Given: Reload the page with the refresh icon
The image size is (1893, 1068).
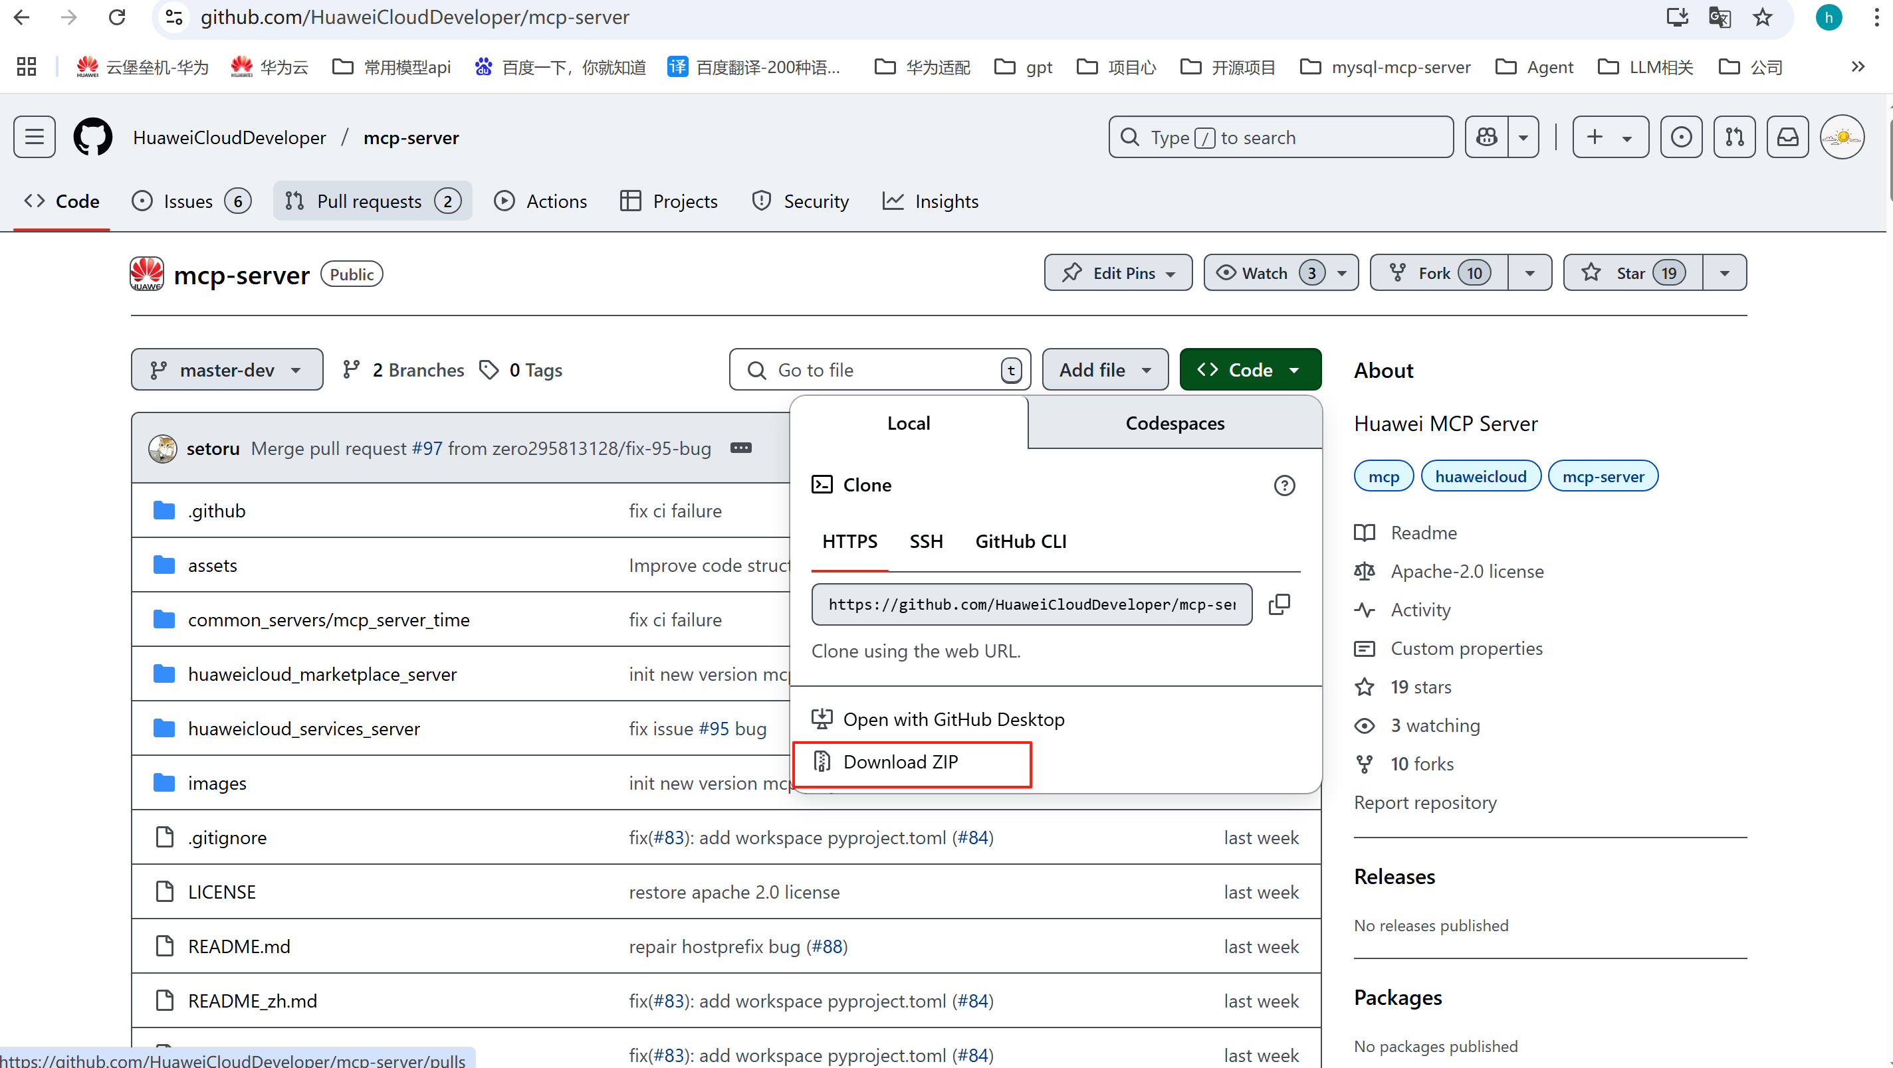Looking at the screenshot, I should tap(117, 17).
